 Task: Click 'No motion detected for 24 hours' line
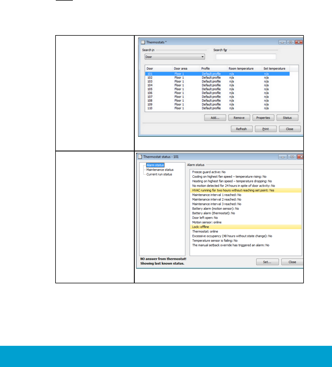pyautogui.click(x=234, y=186)
